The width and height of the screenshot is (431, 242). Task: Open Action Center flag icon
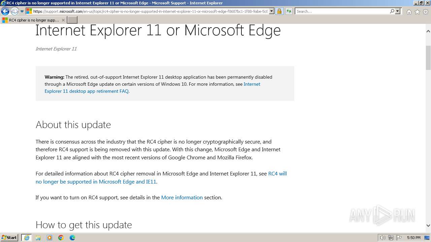(399, 238)
